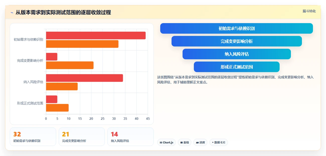Click the red bar for 初始需求与依赖识别

click(96, 35)
